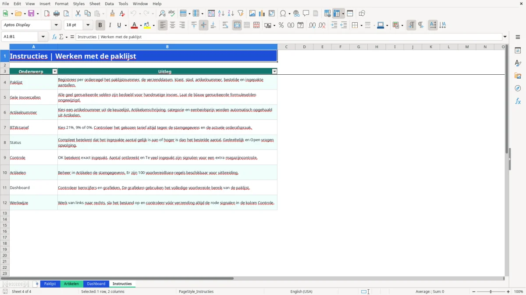Print the spreadsheet
The image size is (526, 295).
tap(57, 14)
